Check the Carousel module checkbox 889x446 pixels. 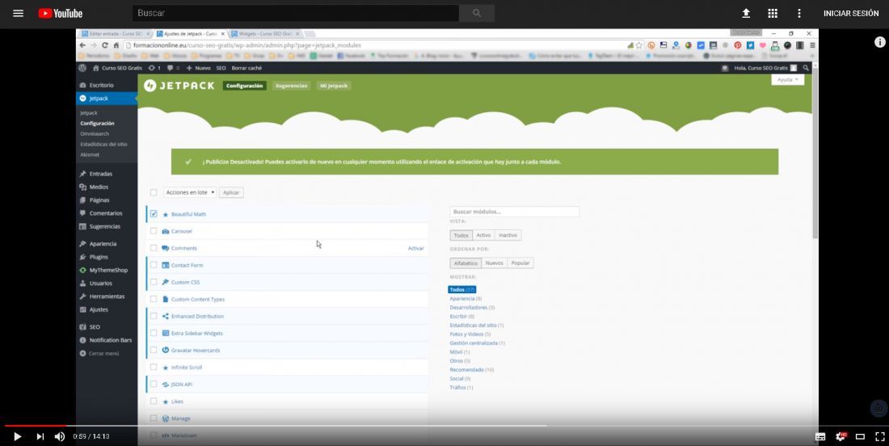[154, 231]
